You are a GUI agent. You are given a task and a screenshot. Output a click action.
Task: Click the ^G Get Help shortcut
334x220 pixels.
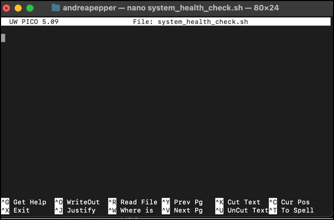click(x=23, y=202)
